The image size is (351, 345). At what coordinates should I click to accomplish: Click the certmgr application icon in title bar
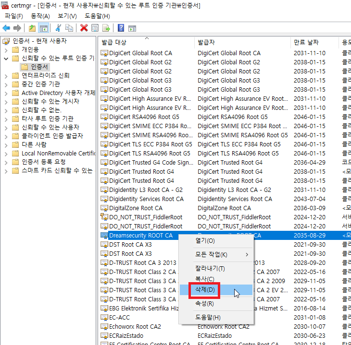coord(5,5)
